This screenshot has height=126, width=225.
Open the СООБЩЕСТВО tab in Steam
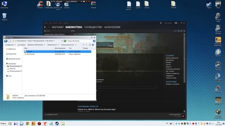point(93,27)
